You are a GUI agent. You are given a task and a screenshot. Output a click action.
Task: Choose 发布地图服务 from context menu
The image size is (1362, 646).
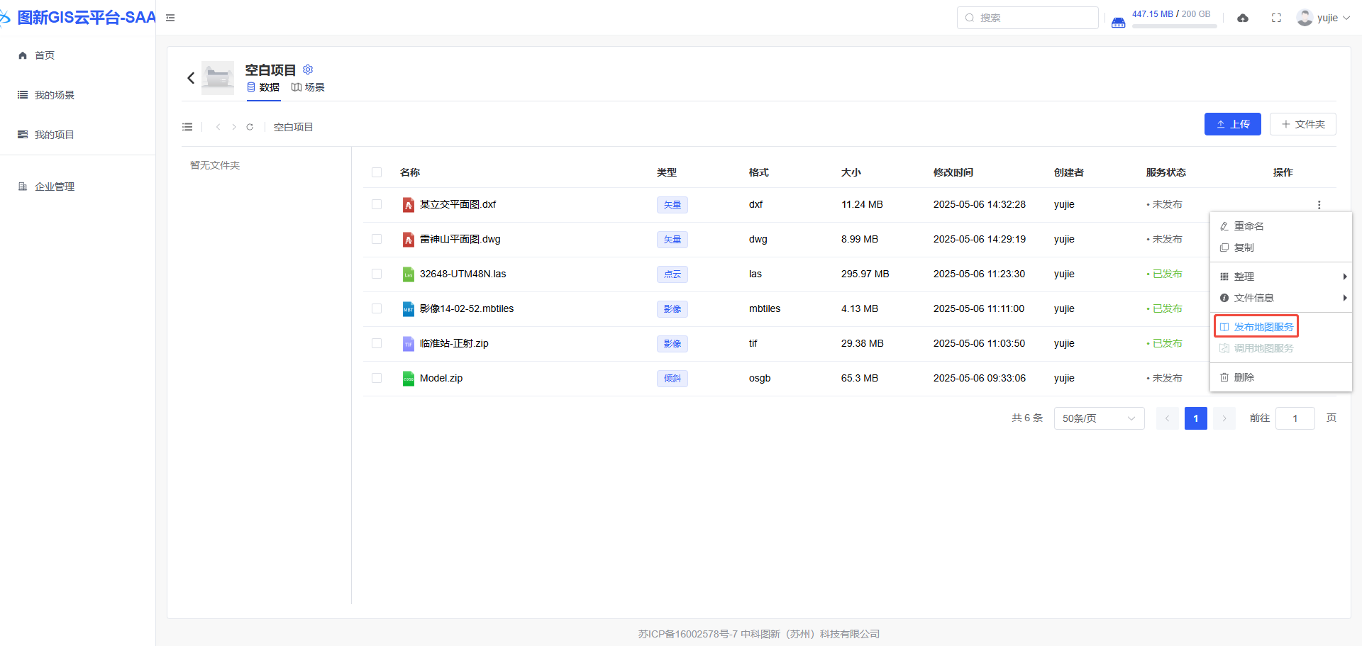coord(1256,327)
